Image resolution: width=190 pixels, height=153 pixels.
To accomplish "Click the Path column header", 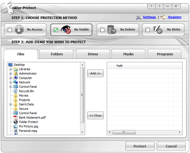I will pos(140,66).
